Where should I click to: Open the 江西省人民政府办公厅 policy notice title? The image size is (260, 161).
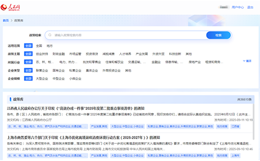76,108
